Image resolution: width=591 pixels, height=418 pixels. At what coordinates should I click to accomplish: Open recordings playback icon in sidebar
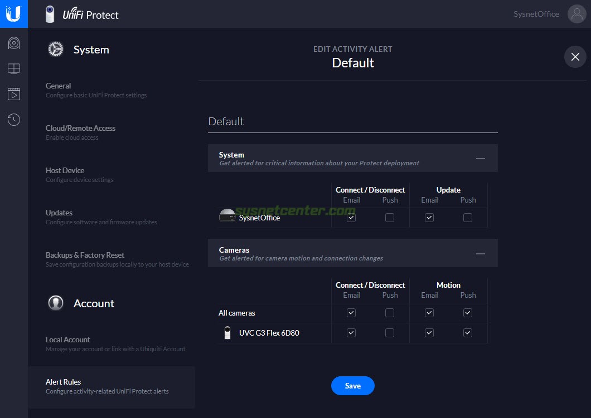(x=14, y=94)
